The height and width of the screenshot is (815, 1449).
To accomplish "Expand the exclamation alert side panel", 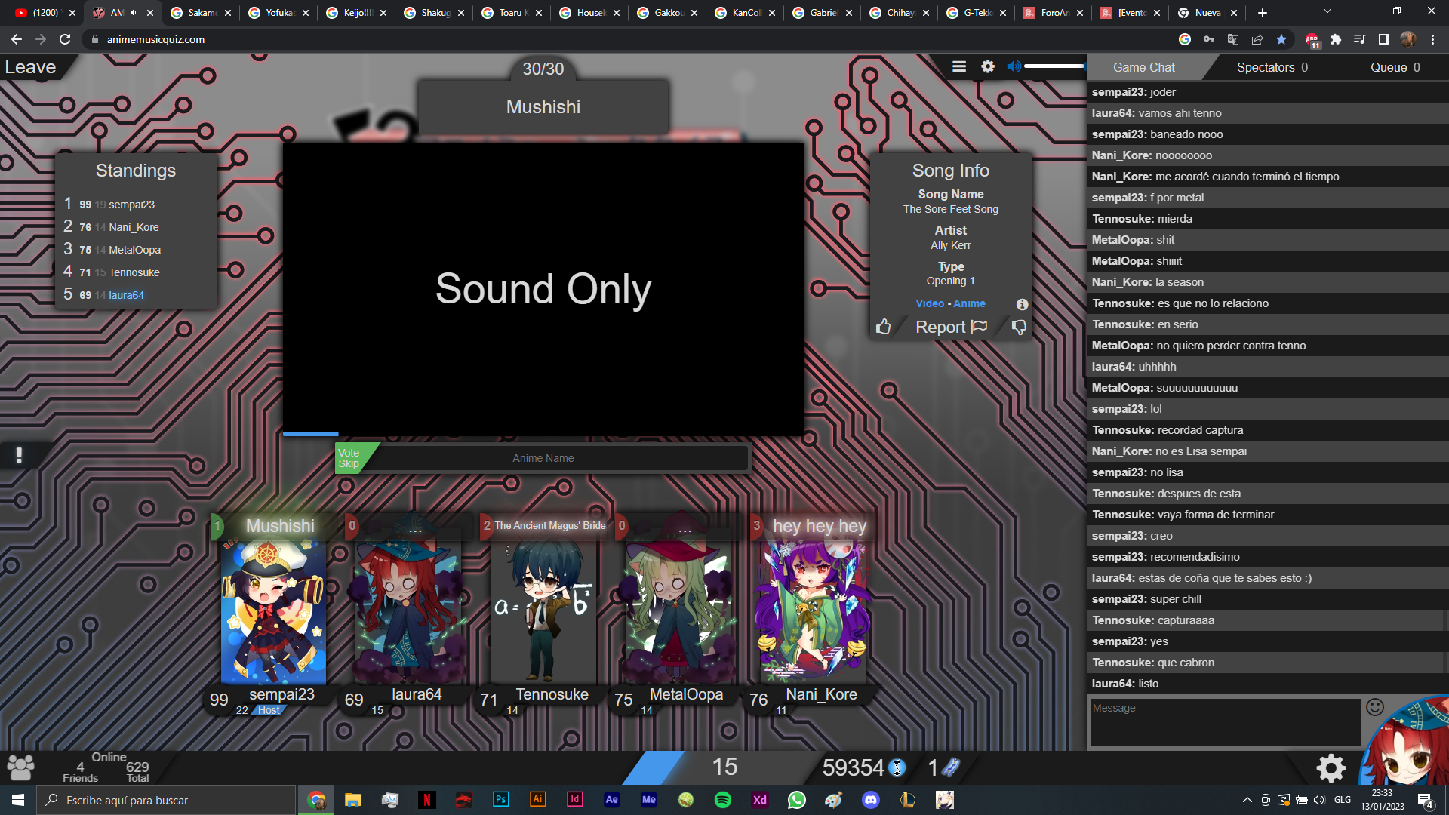I will click(x=19, y=455).
